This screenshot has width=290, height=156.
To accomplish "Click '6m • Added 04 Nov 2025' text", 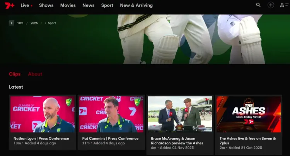I will pyautogui.click(x=172, y=148).
